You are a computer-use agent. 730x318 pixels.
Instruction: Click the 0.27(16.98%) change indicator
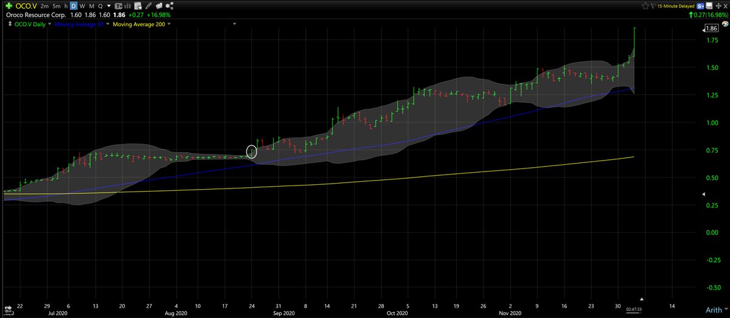tap(708, 15)
